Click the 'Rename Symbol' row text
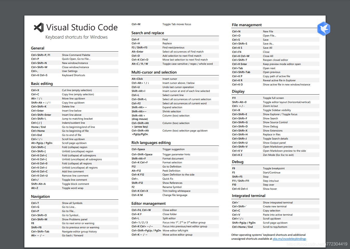 pyautogui.click(x=172, y=187)
